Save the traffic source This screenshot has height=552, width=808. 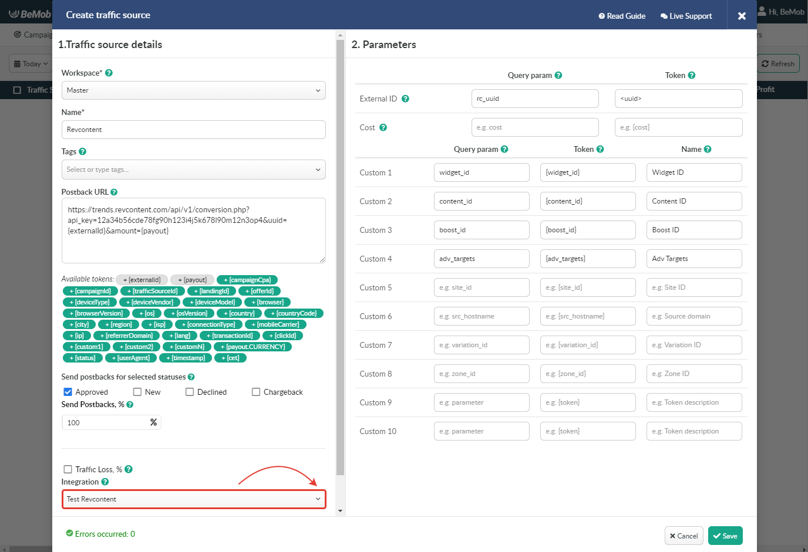[x=725, y=536]
